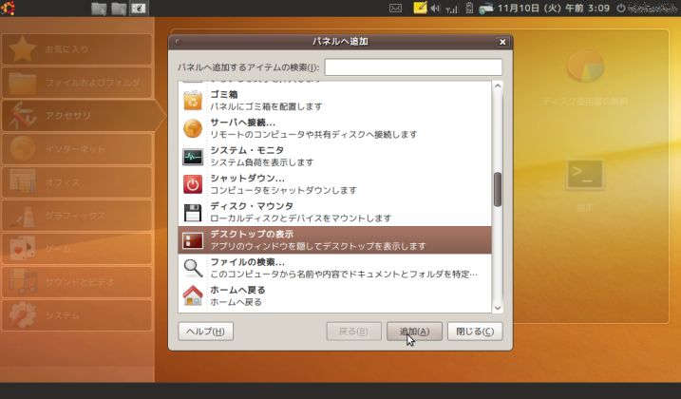681x399 pixels.
Task: Select row text コンピュータをシャットダウンします
Action: 284,190
